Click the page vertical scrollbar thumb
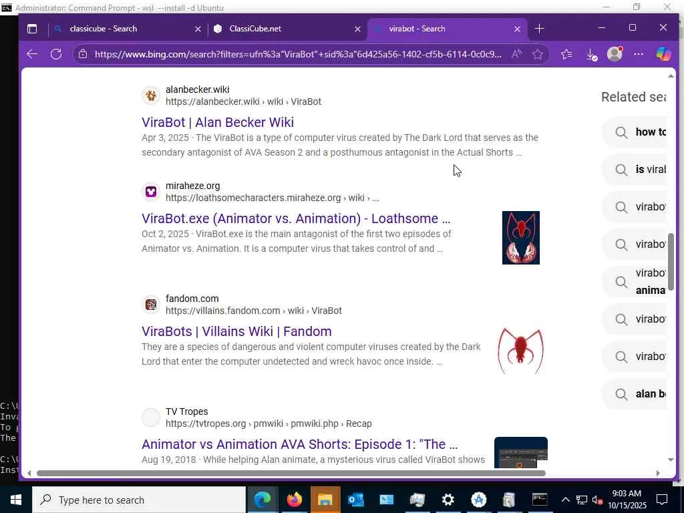Screen dimensions: 684x513 671,262
